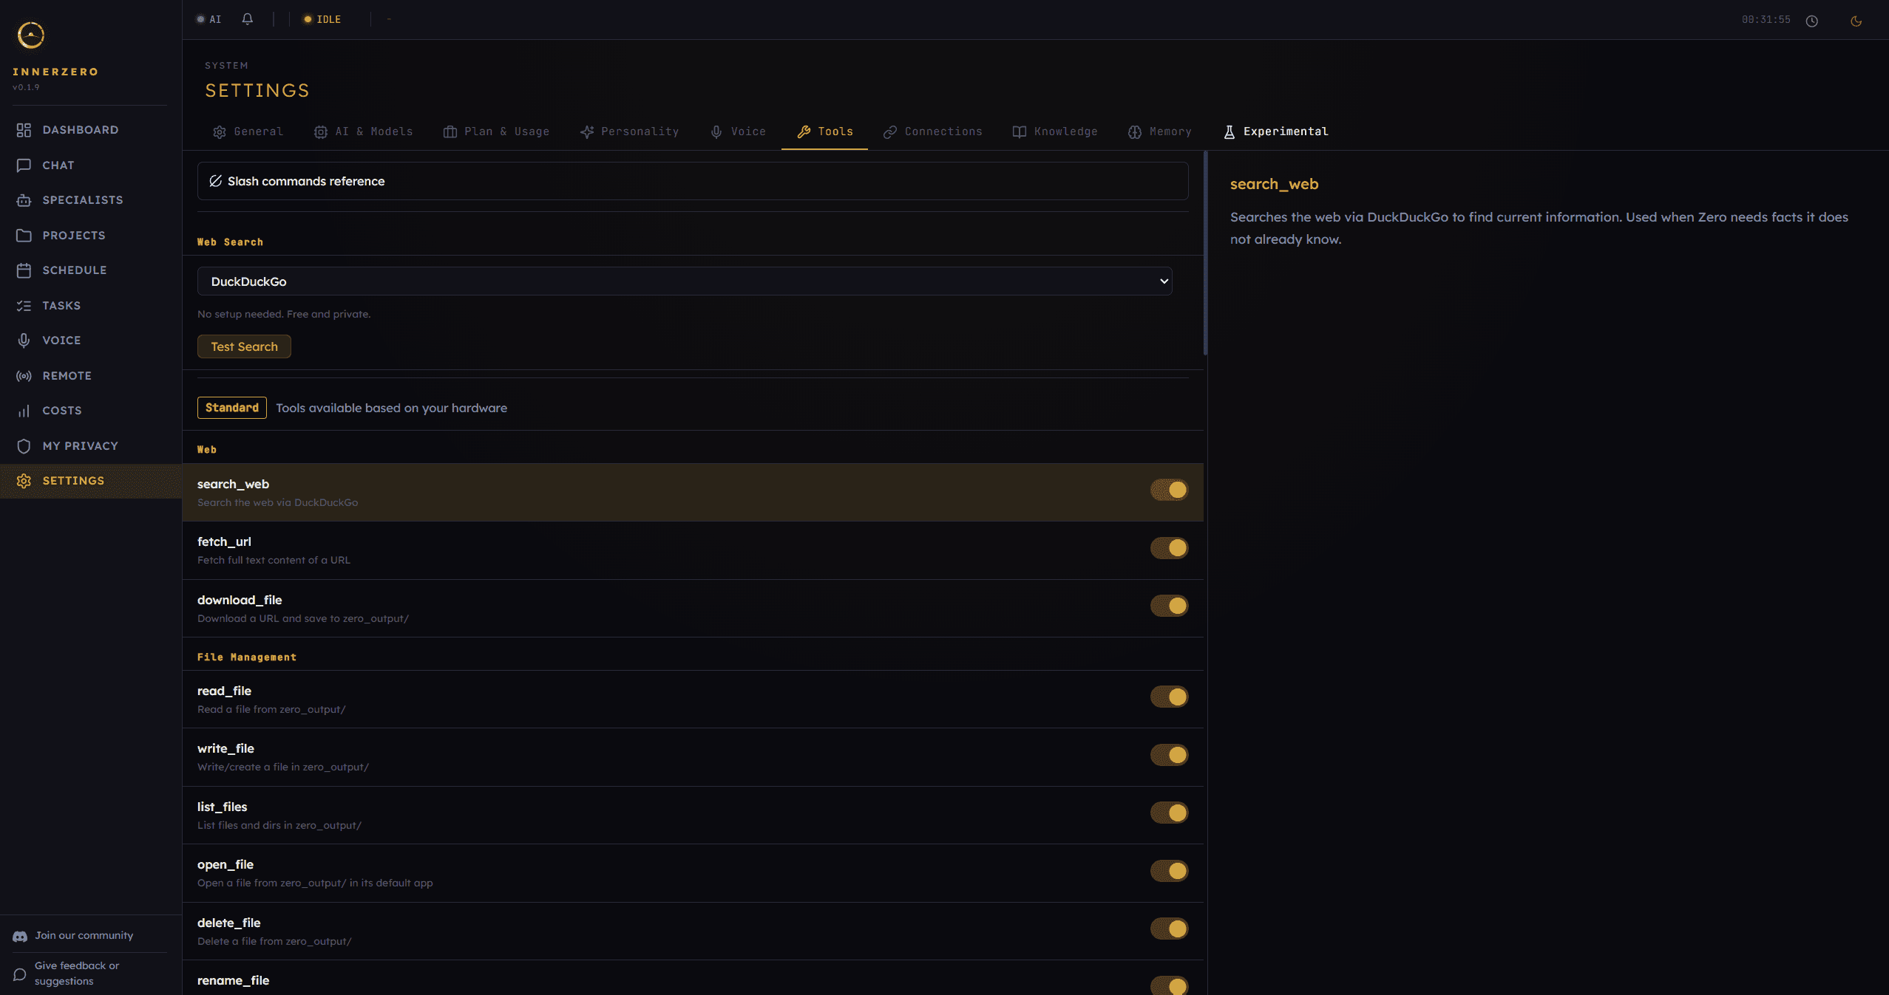Click the File Management section heading
This screenshot has width=1889, height=995.
click(247, 657)
